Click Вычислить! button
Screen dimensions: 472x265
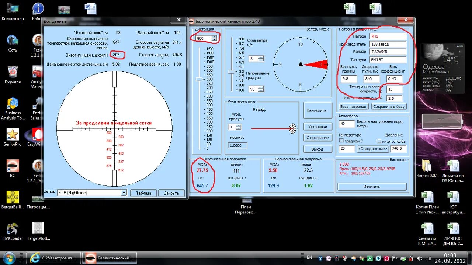(x=317, y=110)
